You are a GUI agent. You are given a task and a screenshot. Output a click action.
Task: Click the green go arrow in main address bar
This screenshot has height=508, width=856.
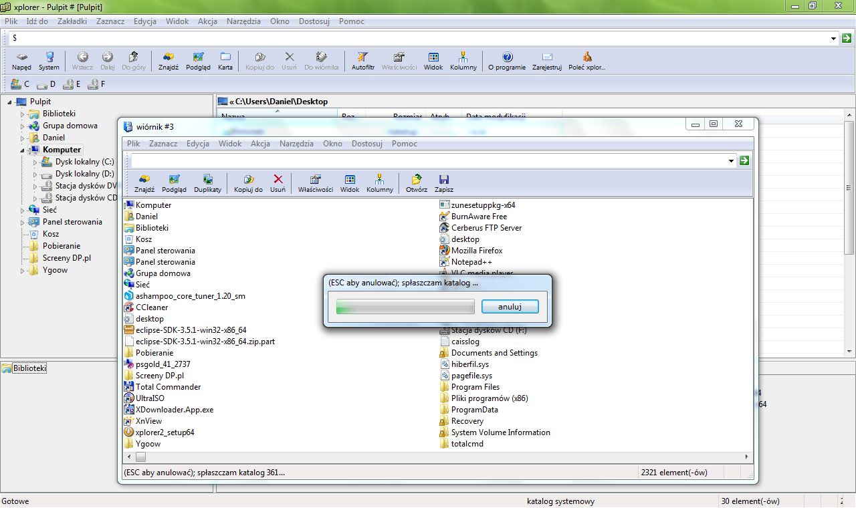[x=846, y=39]
